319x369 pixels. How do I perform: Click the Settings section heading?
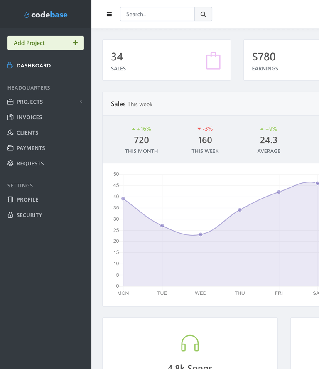point(20,186)
